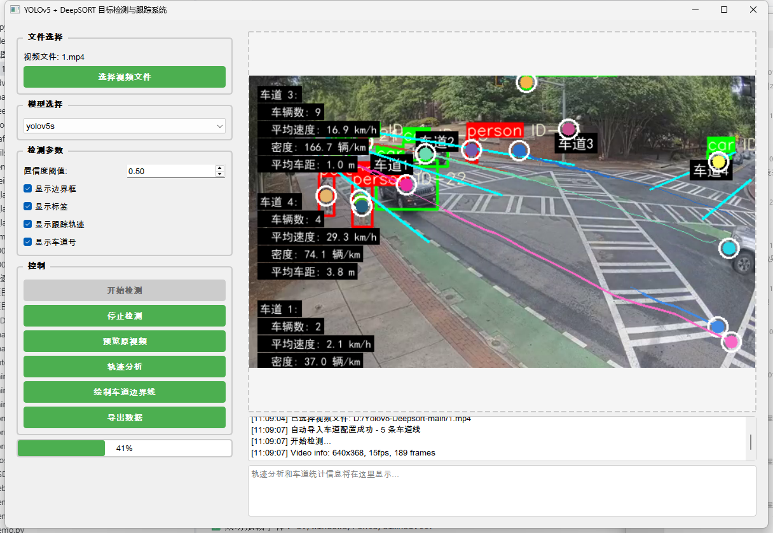
Task: Click the trajectory statistics text area
Action: [x=502, y=490]
